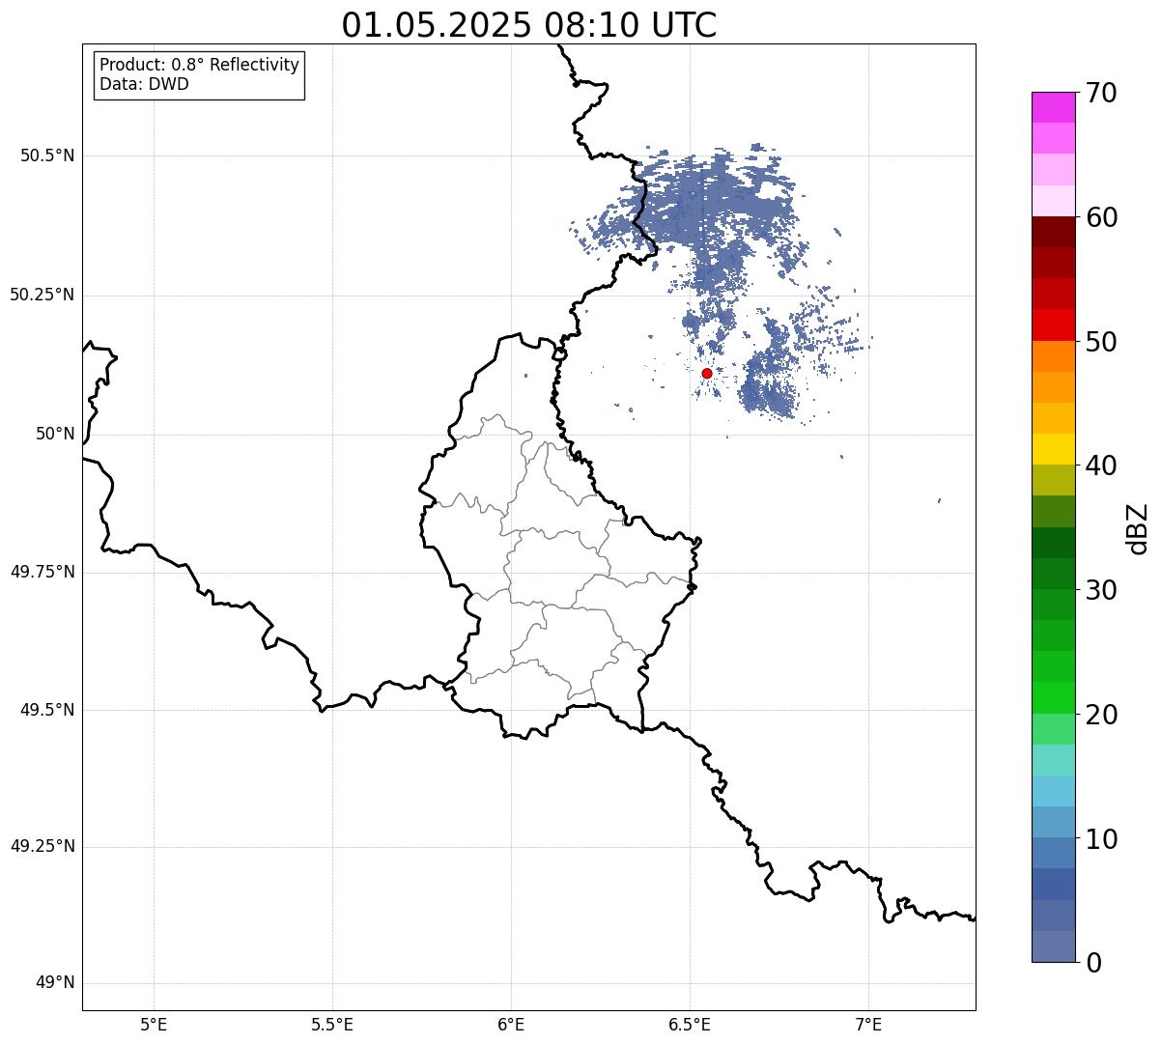Pick the dark green swatch at 30 dBZ
Viewport: 1161px width, 1044px height.
tap(1053, 574)
